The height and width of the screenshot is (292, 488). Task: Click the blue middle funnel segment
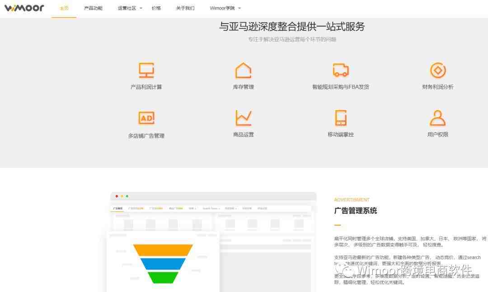pos(163,264)
